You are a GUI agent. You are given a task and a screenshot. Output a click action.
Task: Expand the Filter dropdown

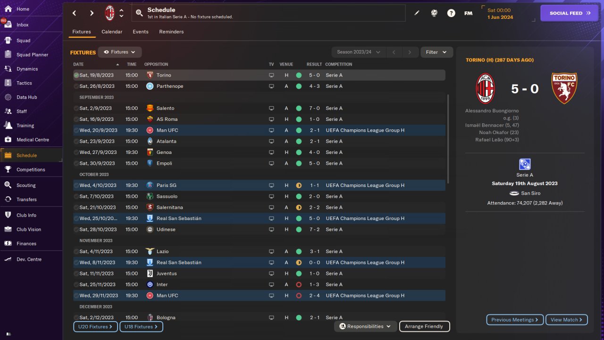(x=436, y=52)
